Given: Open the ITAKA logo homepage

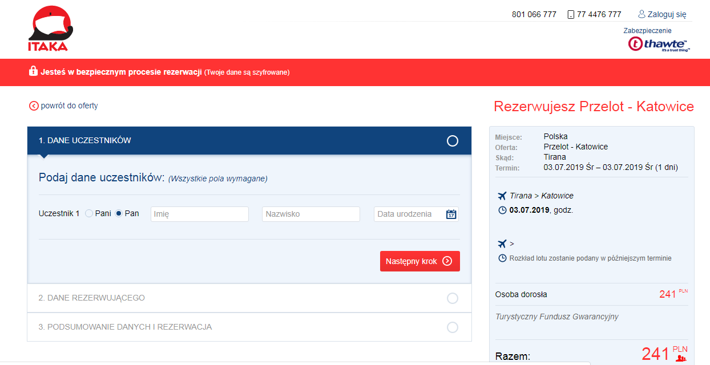Looking at the screenshot, I should click(x=51, y=29).
